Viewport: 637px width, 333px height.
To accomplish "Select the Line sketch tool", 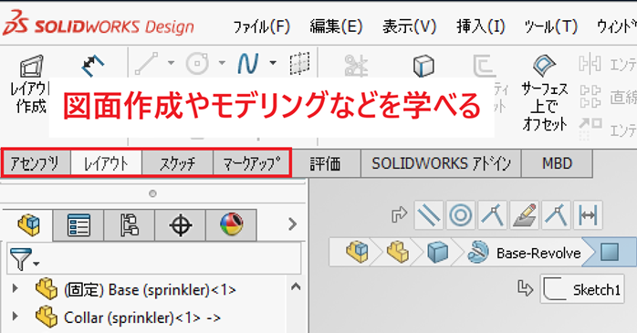I will click(147, 63).
